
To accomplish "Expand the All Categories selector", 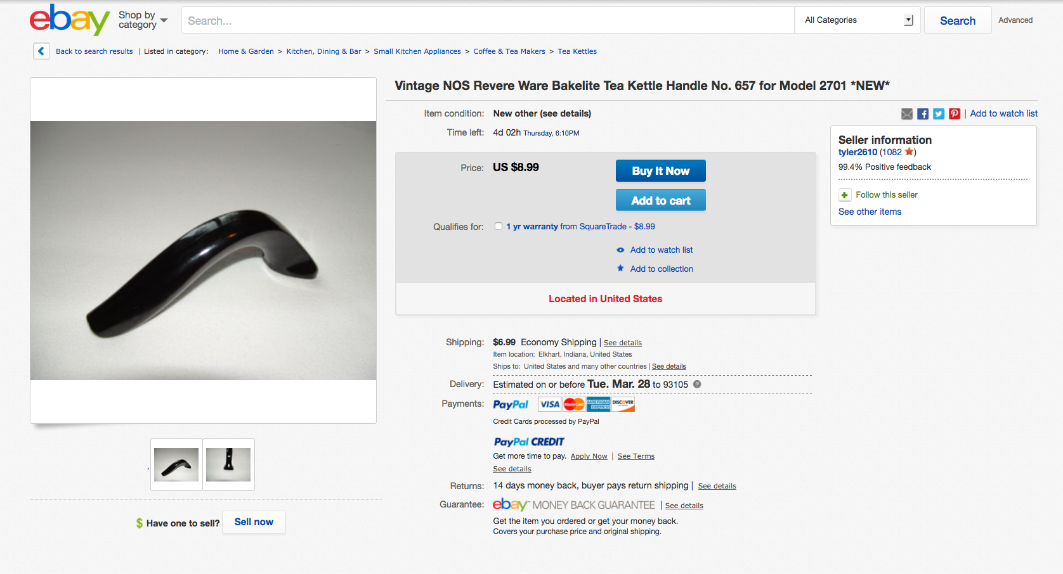I will [857, 20].
